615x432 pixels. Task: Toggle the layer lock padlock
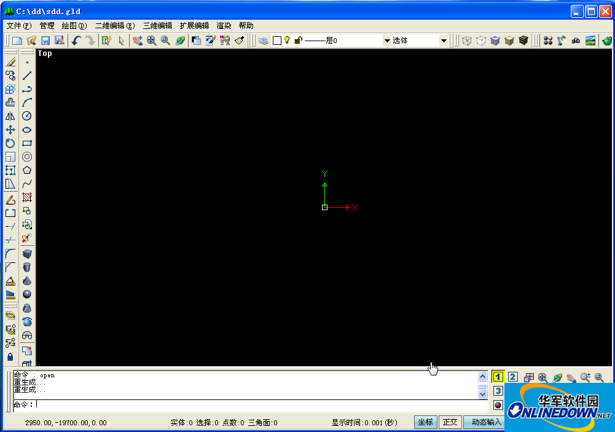[x=298, y=40]
